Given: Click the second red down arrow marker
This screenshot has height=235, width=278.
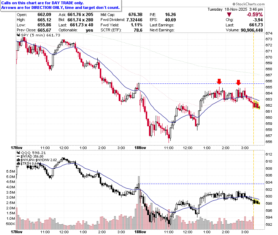Looking at the screenshot, I should click(238, 82).
